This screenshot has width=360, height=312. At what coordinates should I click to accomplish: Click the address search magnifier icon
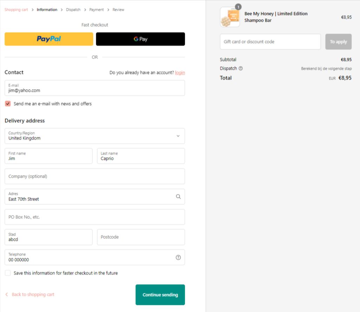point(178,196)
